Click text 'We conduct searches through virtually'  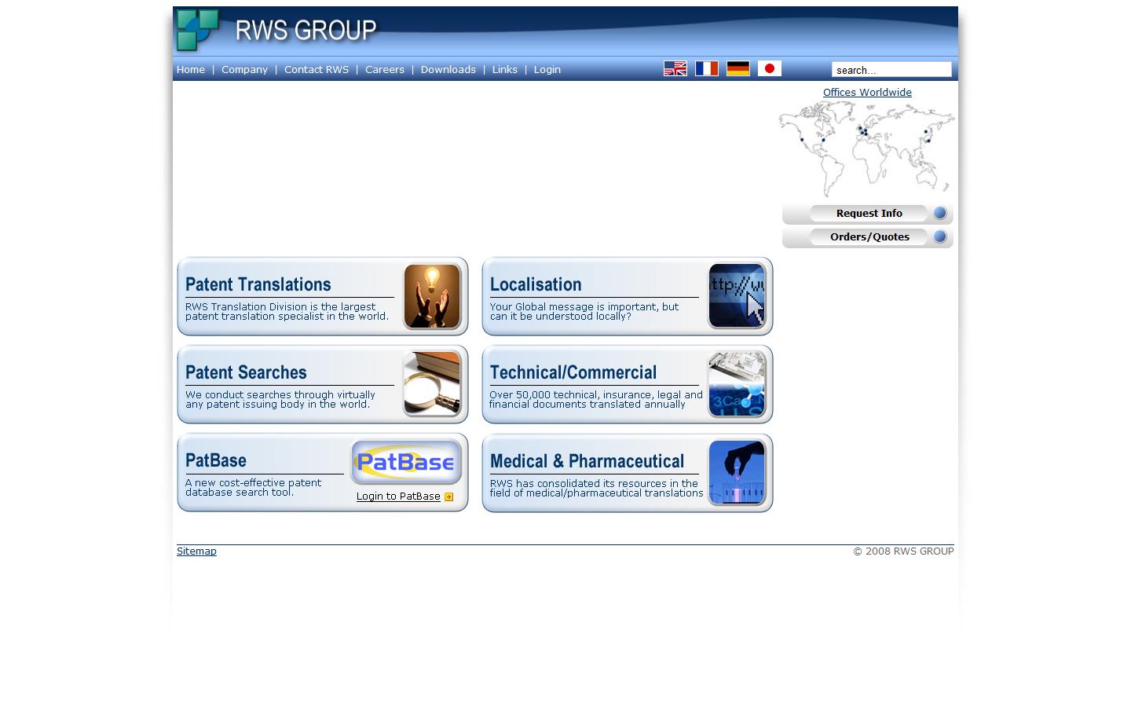pos(280,394)
